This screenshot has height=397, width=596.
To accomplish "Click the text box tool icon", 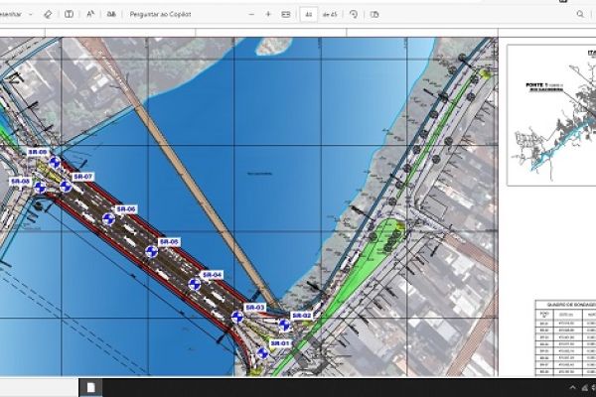I will [x=69, y=15].
